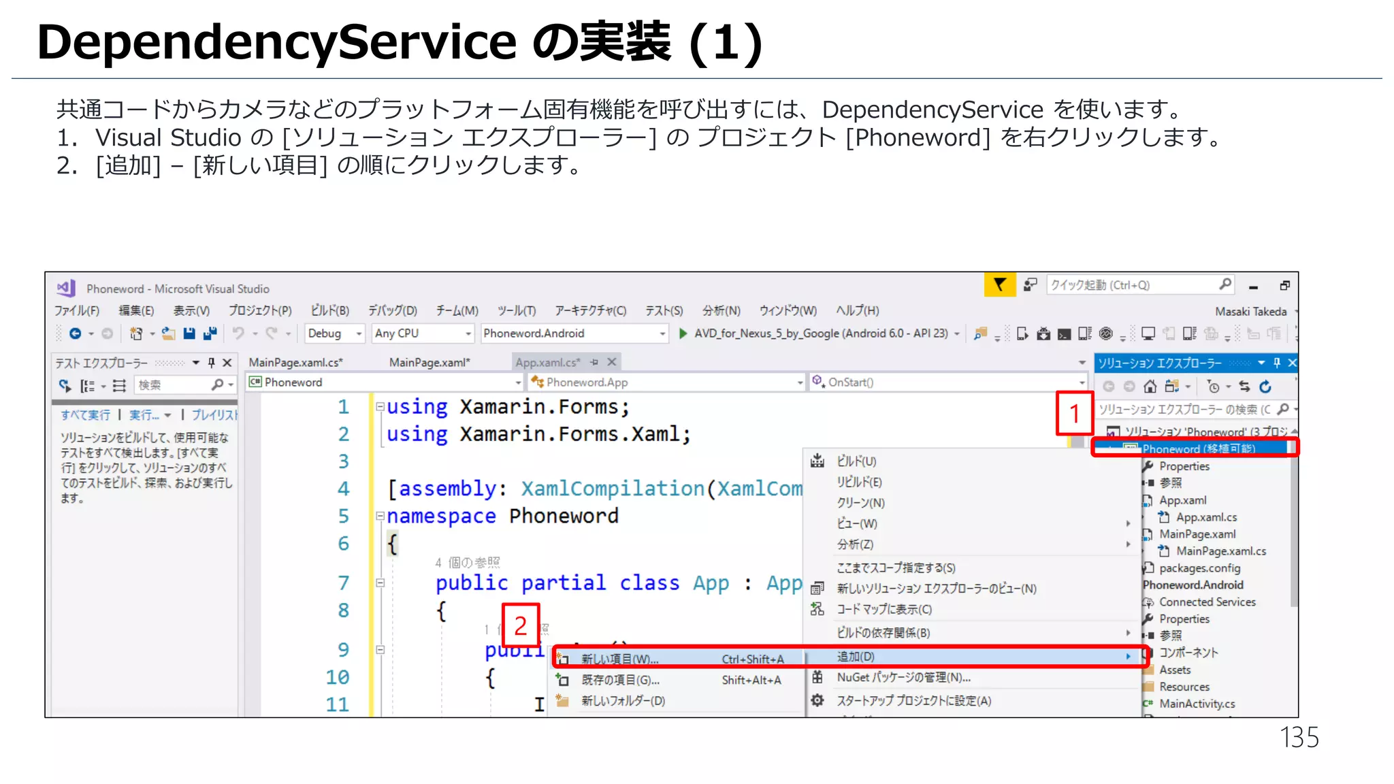Click the Save All icon
The image size is (1394, 784).
210,333
